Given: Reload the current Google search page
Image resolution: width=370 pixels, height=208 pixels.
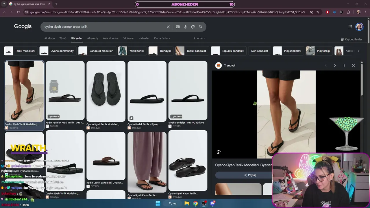Looking at the screenshot, I should [18, 12].
